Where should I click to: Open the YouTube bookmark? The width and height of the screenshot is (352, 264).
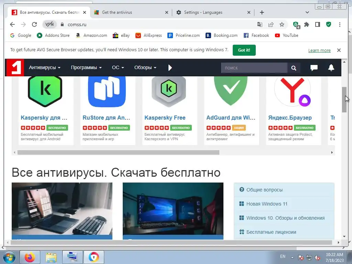tap(287, 35)
